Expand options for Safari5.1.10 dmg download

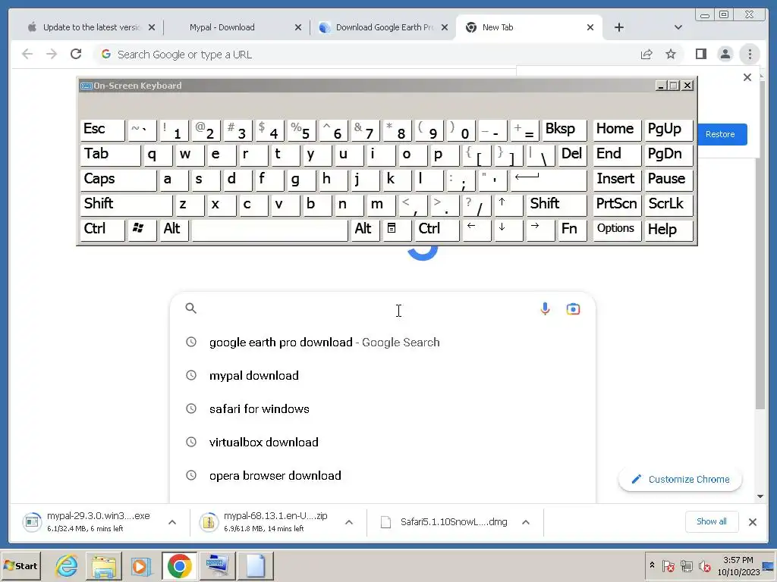click(x=526, y=522)
